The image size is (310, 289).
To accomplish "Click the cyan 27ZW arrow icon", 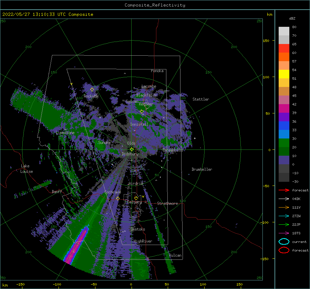I will click(284, 216).
